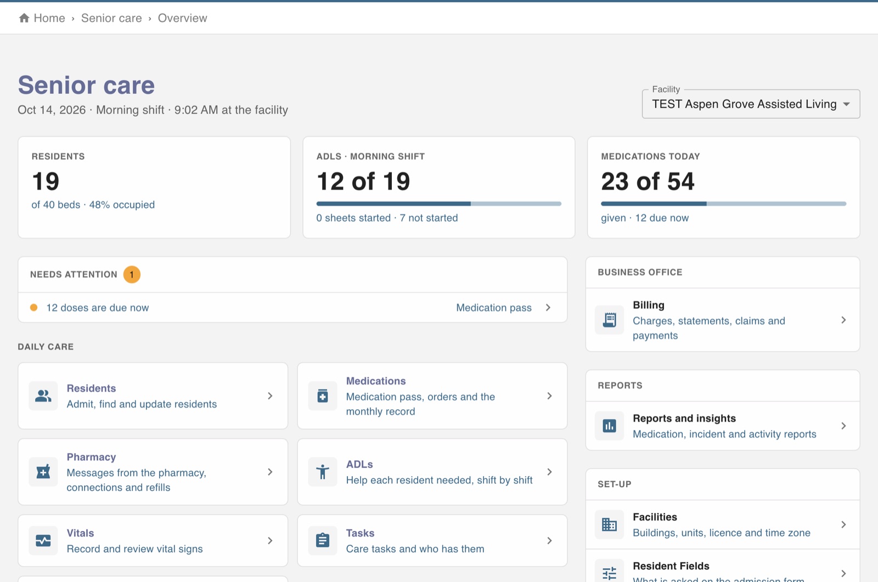Open the Facility dropdown selector
The image size is (878, 582).
coord(751,104)
